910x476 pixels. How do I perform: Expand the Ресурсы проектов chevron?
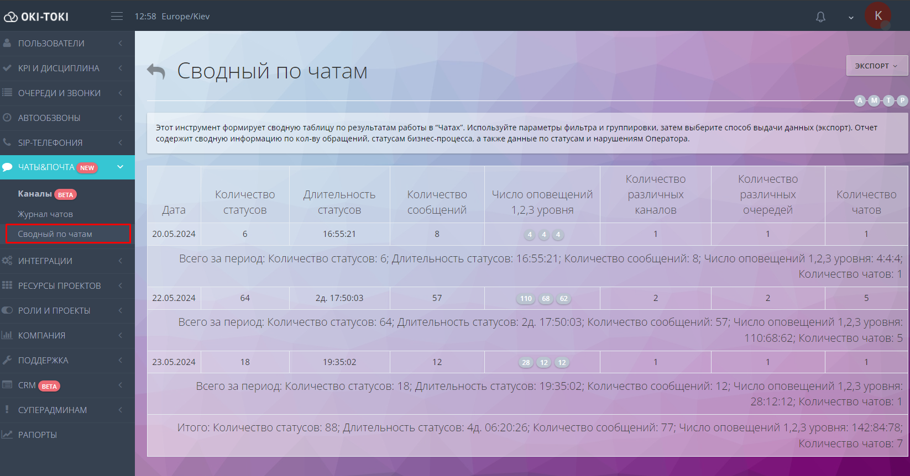pyautogui.click(x=121, y=285)
